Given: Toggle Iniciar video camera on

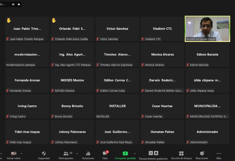Looking at the screenshot, I should 14,153.
